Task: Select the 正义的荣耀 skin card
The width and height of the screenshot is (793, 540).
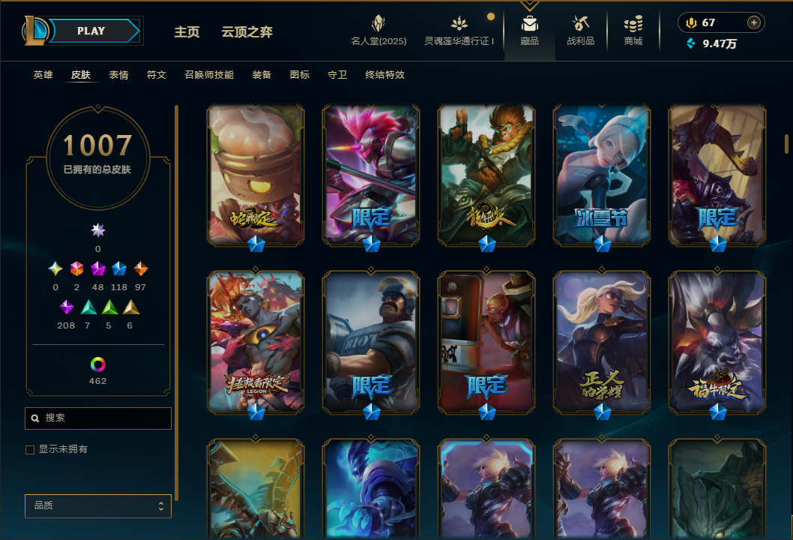Action: pyautogui.click(x=601, y=343)
